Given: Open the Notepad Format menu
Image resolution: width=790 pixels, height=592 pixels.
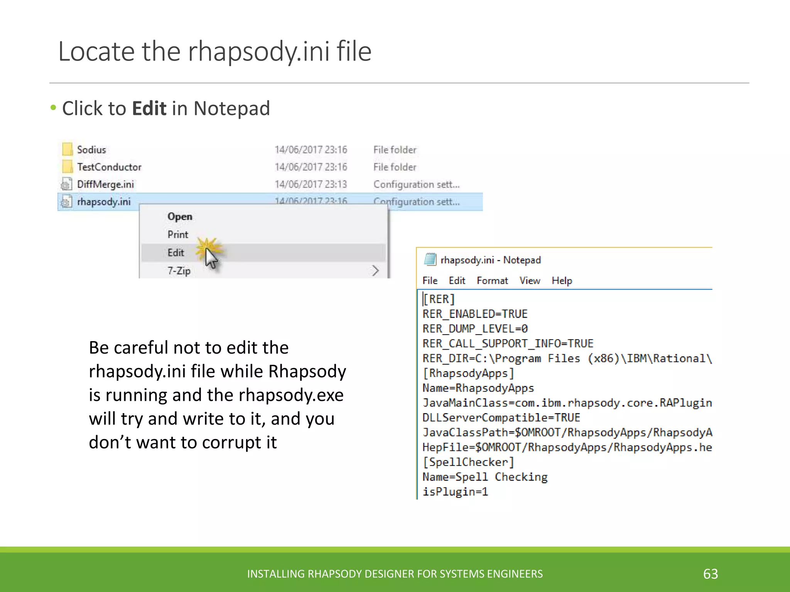Looking at the screenshot, I should click(x=492, y=281).
